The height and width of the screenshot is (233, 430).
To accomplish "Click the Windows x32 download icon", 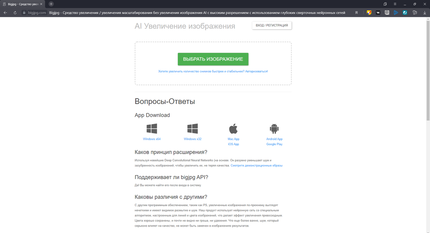I will pyautogui.click(x=192, y=129).
